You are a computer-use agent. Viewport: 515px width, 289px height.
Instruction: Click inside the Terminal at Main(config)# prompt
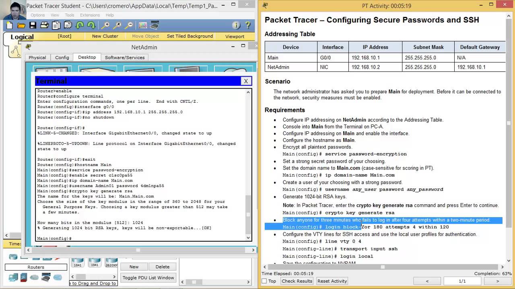tap(54, 238)
